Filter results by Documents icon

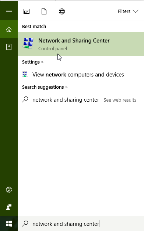(x=44, y=11)
